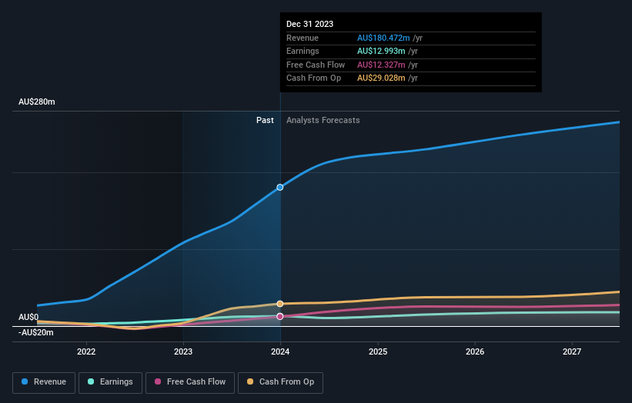The image size is (632, 403).
Task: Click the AU$29.028m cash from op value
Action: tap(381, 78)
